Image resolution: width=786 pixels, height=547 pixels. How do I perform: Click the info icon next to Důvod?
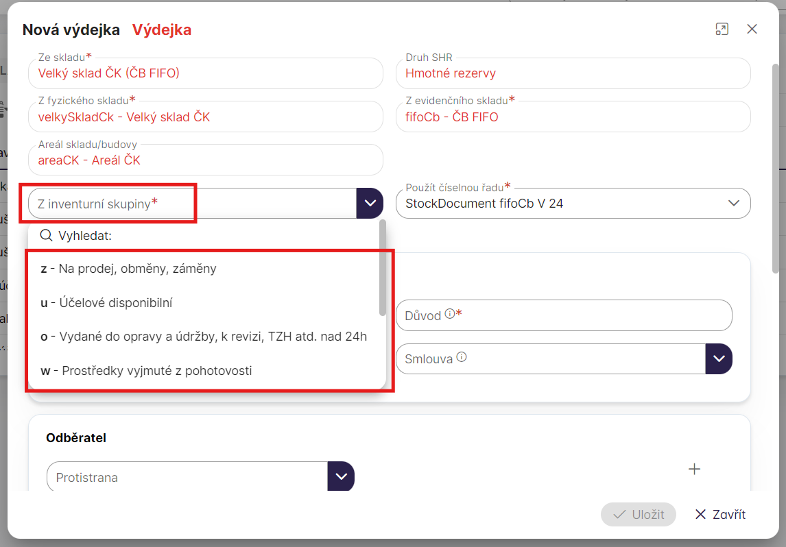(449, 314)
